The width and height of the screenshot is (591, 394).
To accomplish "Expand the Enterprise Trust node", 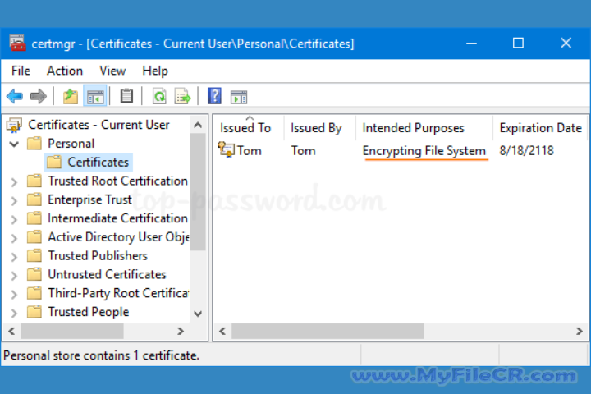I will tap(14, 200).
